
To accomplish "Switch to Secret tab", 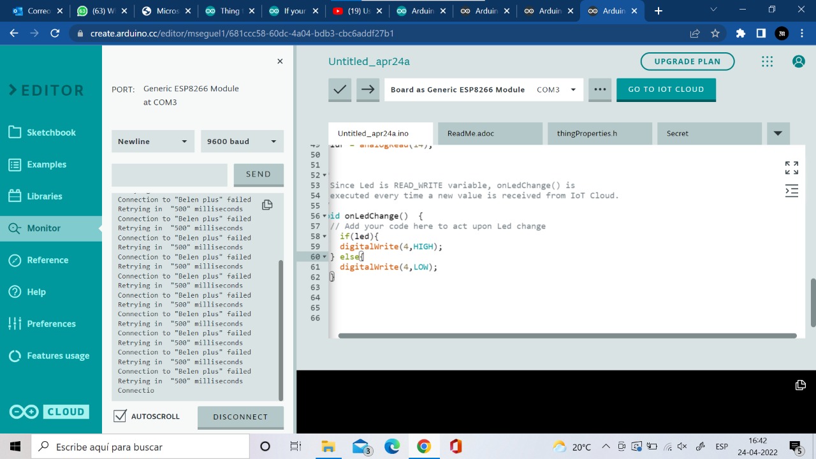I will tap(710, 133).
